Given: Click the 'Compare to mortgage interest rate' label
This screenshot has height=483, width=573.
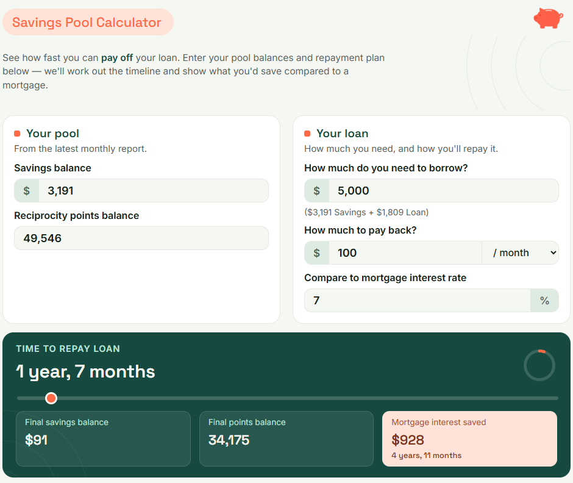Looking at the screenshot, I should pyautogui.click(x=385, y=278).
